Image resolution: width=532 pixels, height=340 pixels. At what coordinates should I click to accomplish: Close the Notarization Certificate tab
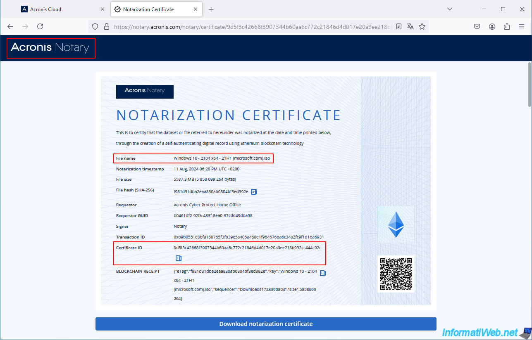[x=195, y=9]
